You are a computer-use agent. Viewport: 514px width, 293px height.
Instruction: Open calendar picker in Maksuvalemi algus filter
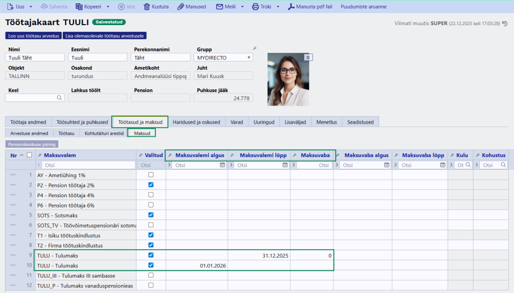(x=222, y=165)
